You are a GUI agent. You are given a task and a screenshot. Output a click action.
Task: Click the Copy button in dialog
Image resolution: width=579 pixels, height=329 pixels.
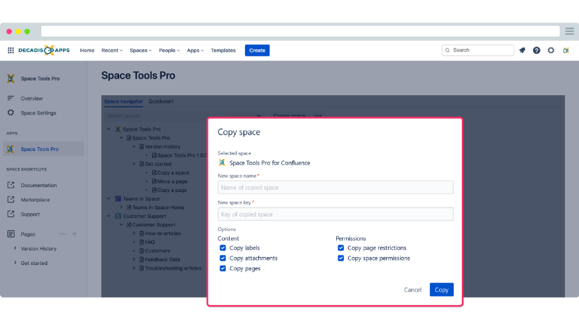[x=441, y=290]
